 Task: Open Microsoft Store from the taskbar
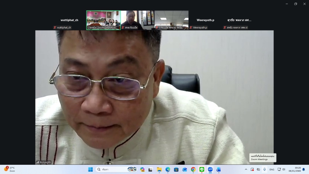click(176, 169)
